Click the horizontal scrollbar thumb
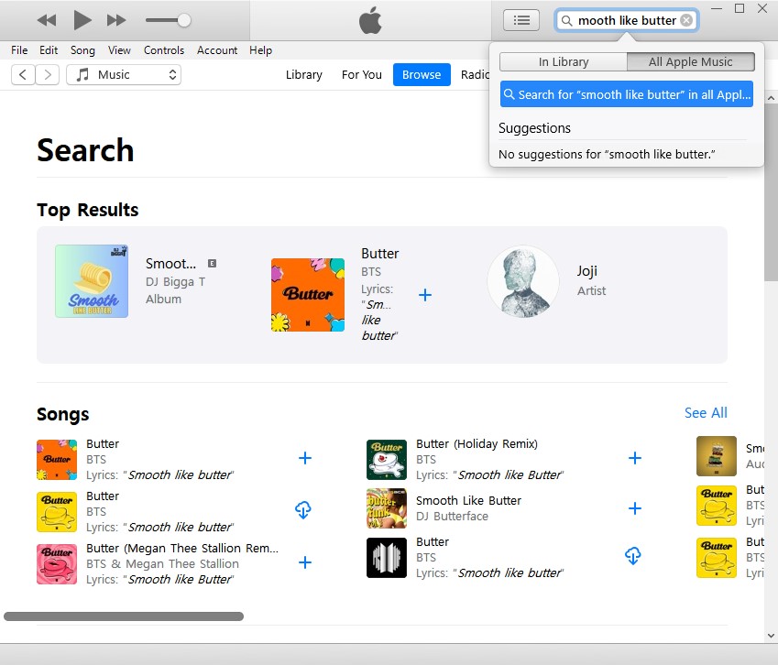 click(124, 616)
